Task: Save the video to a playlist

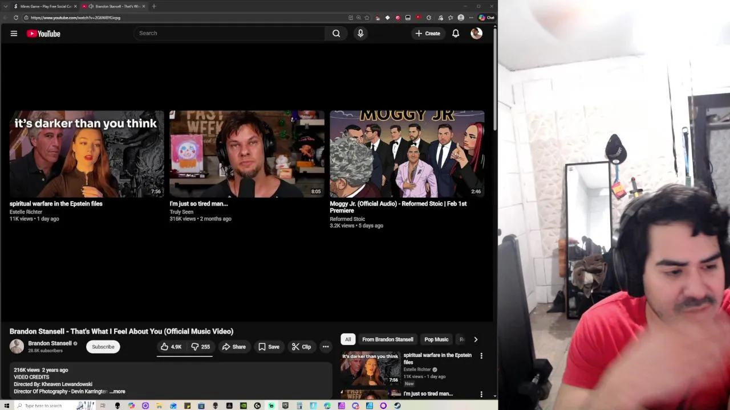Action: 269,347
